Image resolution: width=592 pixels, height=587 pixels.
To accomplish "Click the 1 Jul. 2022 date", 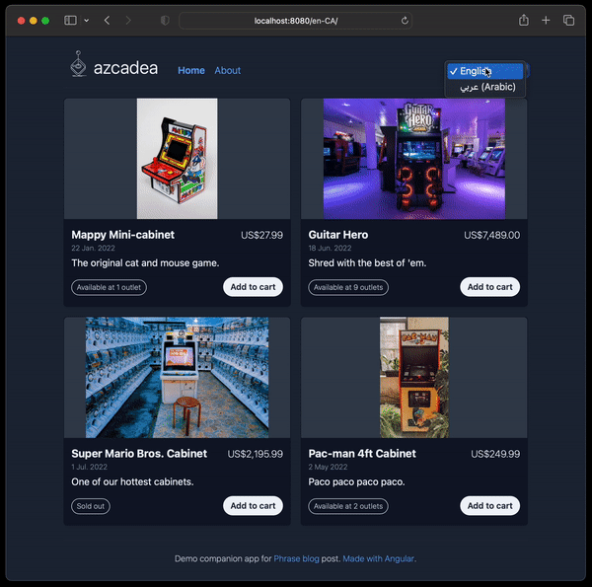I will [x=89, y=467].
